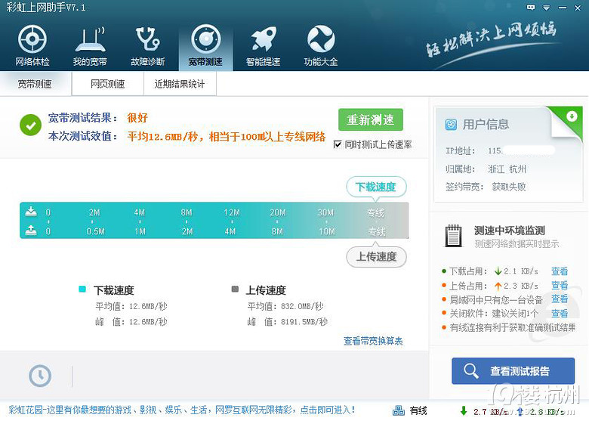Click the gray 上传速度 legend swatch
Image resolution: width=589 pixels, height=421 pixels.
point(235,289)
